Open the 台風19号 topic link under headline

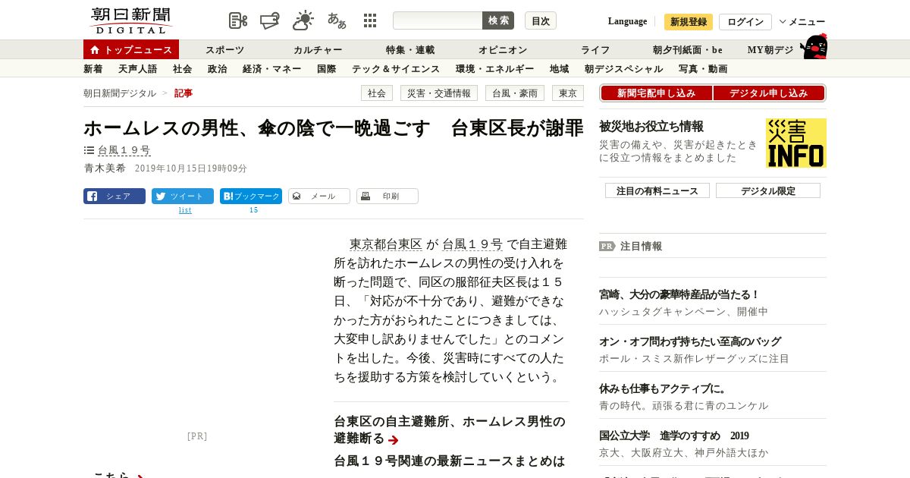tap(124, 150)
